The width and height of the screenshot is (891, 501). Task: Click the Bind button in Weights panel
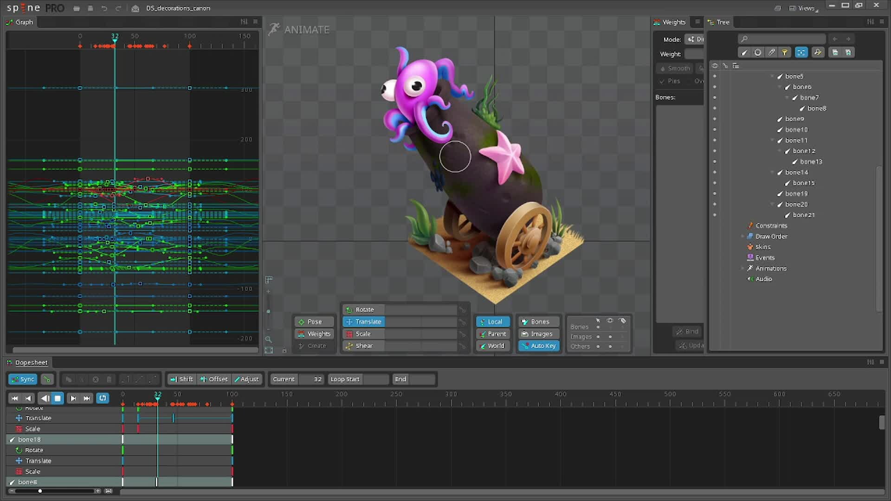688,331
